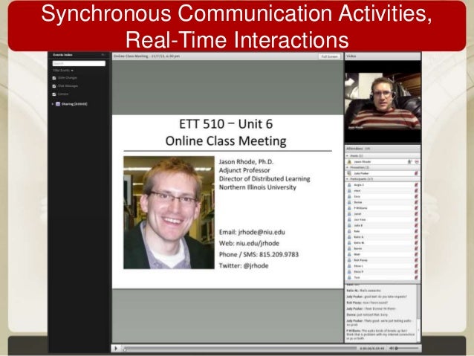The width and height of the screenshot is (474, 356).
Task: Click the Jason Rhode portrait photo on slide
Action: coord(169,213)
